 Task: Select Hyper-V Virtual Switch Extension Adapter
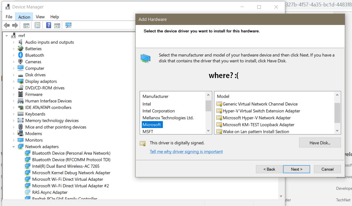(261, 111)
